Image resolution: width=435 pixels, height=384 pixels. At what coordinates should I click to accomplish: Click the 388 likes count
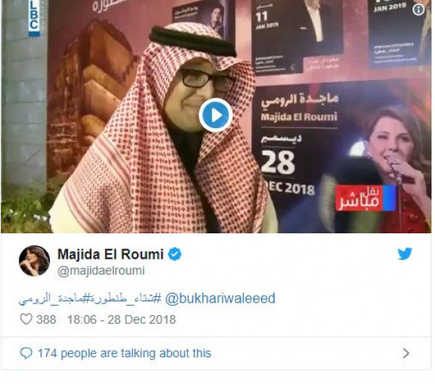tap(46, 320)
